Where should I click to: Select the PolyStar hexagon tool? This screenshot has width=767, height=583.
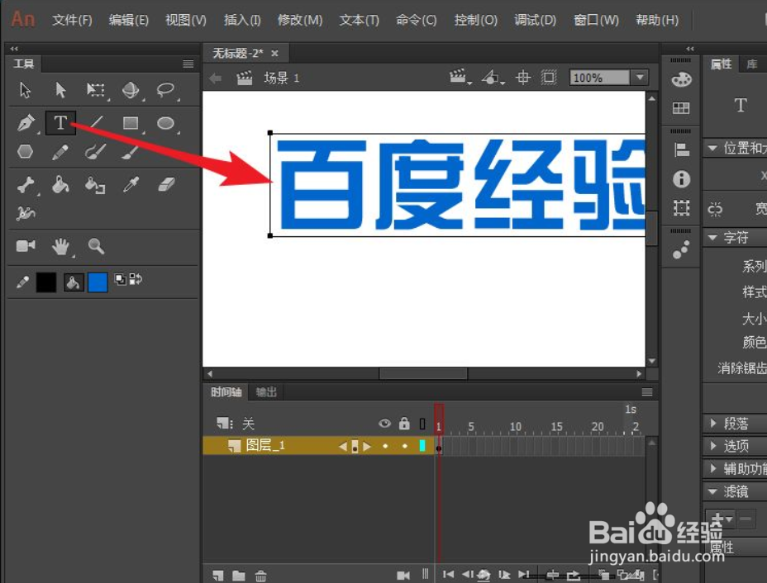[x=25, y=151]
